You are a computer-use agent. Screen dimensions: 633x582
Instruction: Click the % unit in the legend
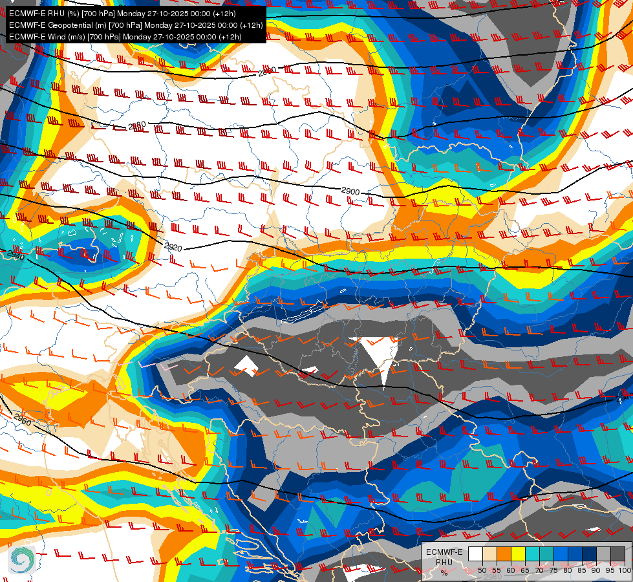[x=444, y=573]
